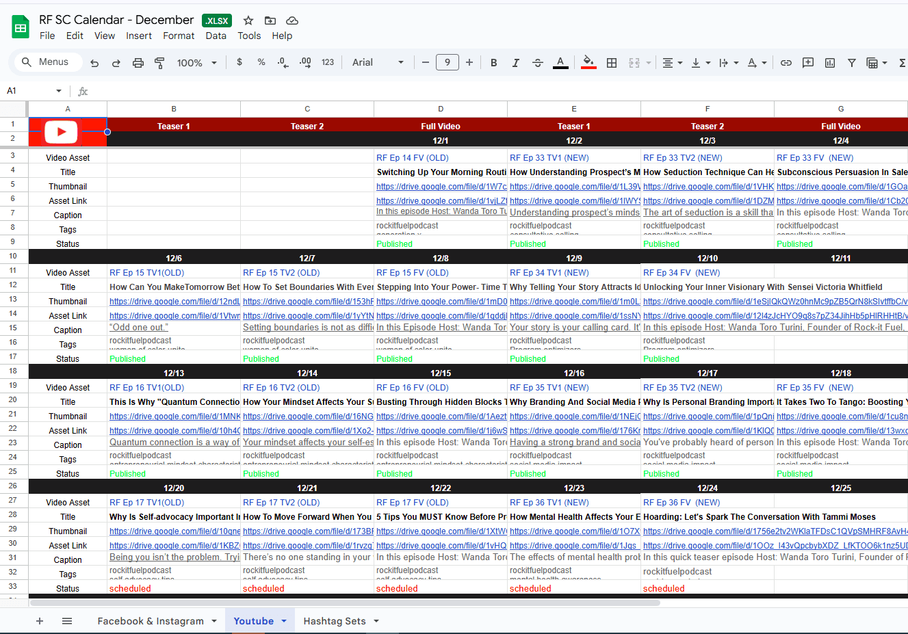Switch to Facebook & Instagram tab
This screenshot has height=634, width=908.
click(x=151, y=621)
